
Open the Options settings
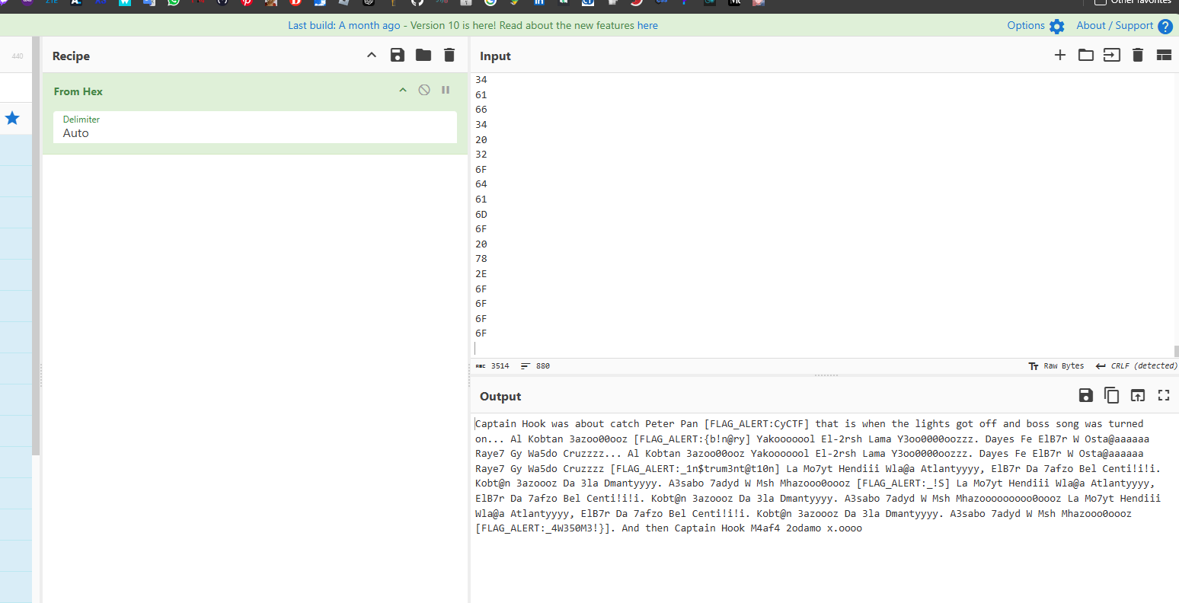tap(1035, 26)
